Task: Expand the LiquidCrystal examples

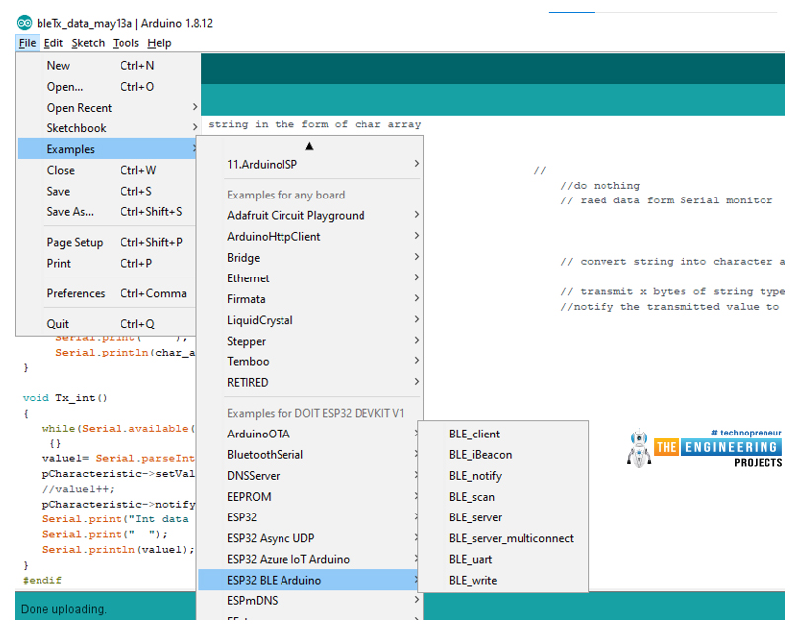Action: click(x=309, y=320)
